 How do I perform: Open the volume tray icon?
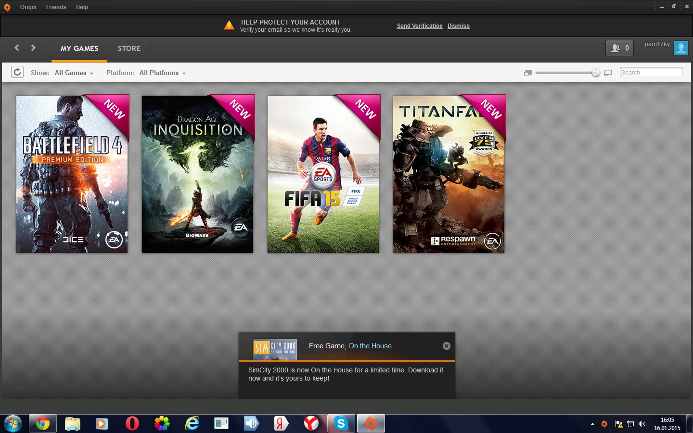pyautogui.click(x=642, y=424)
